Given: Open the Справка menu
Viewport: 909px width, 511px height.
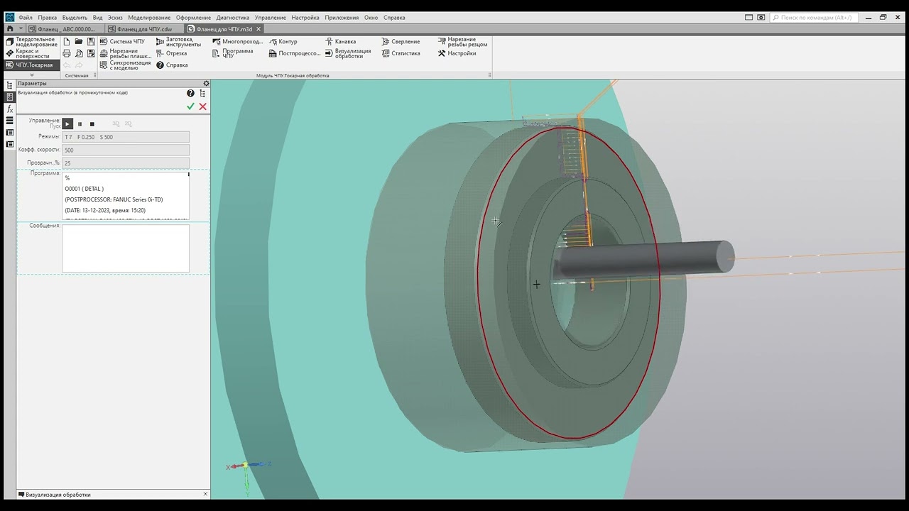Looking at the screenshot, I should pos(394,17).
